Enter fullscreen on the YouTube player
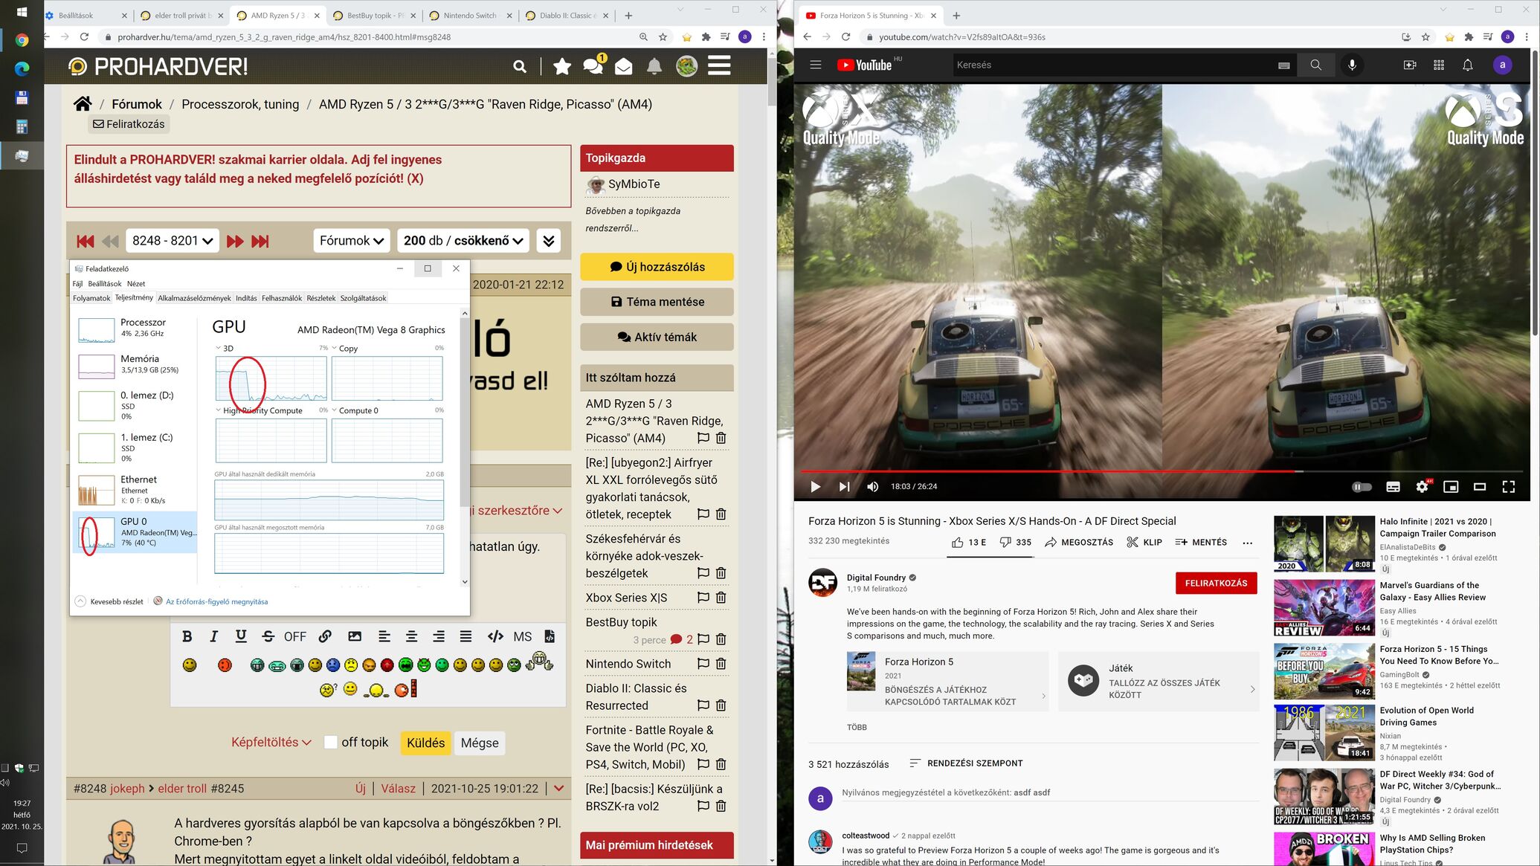This screenshot has width=1540, height=866. pos(1508,486)
